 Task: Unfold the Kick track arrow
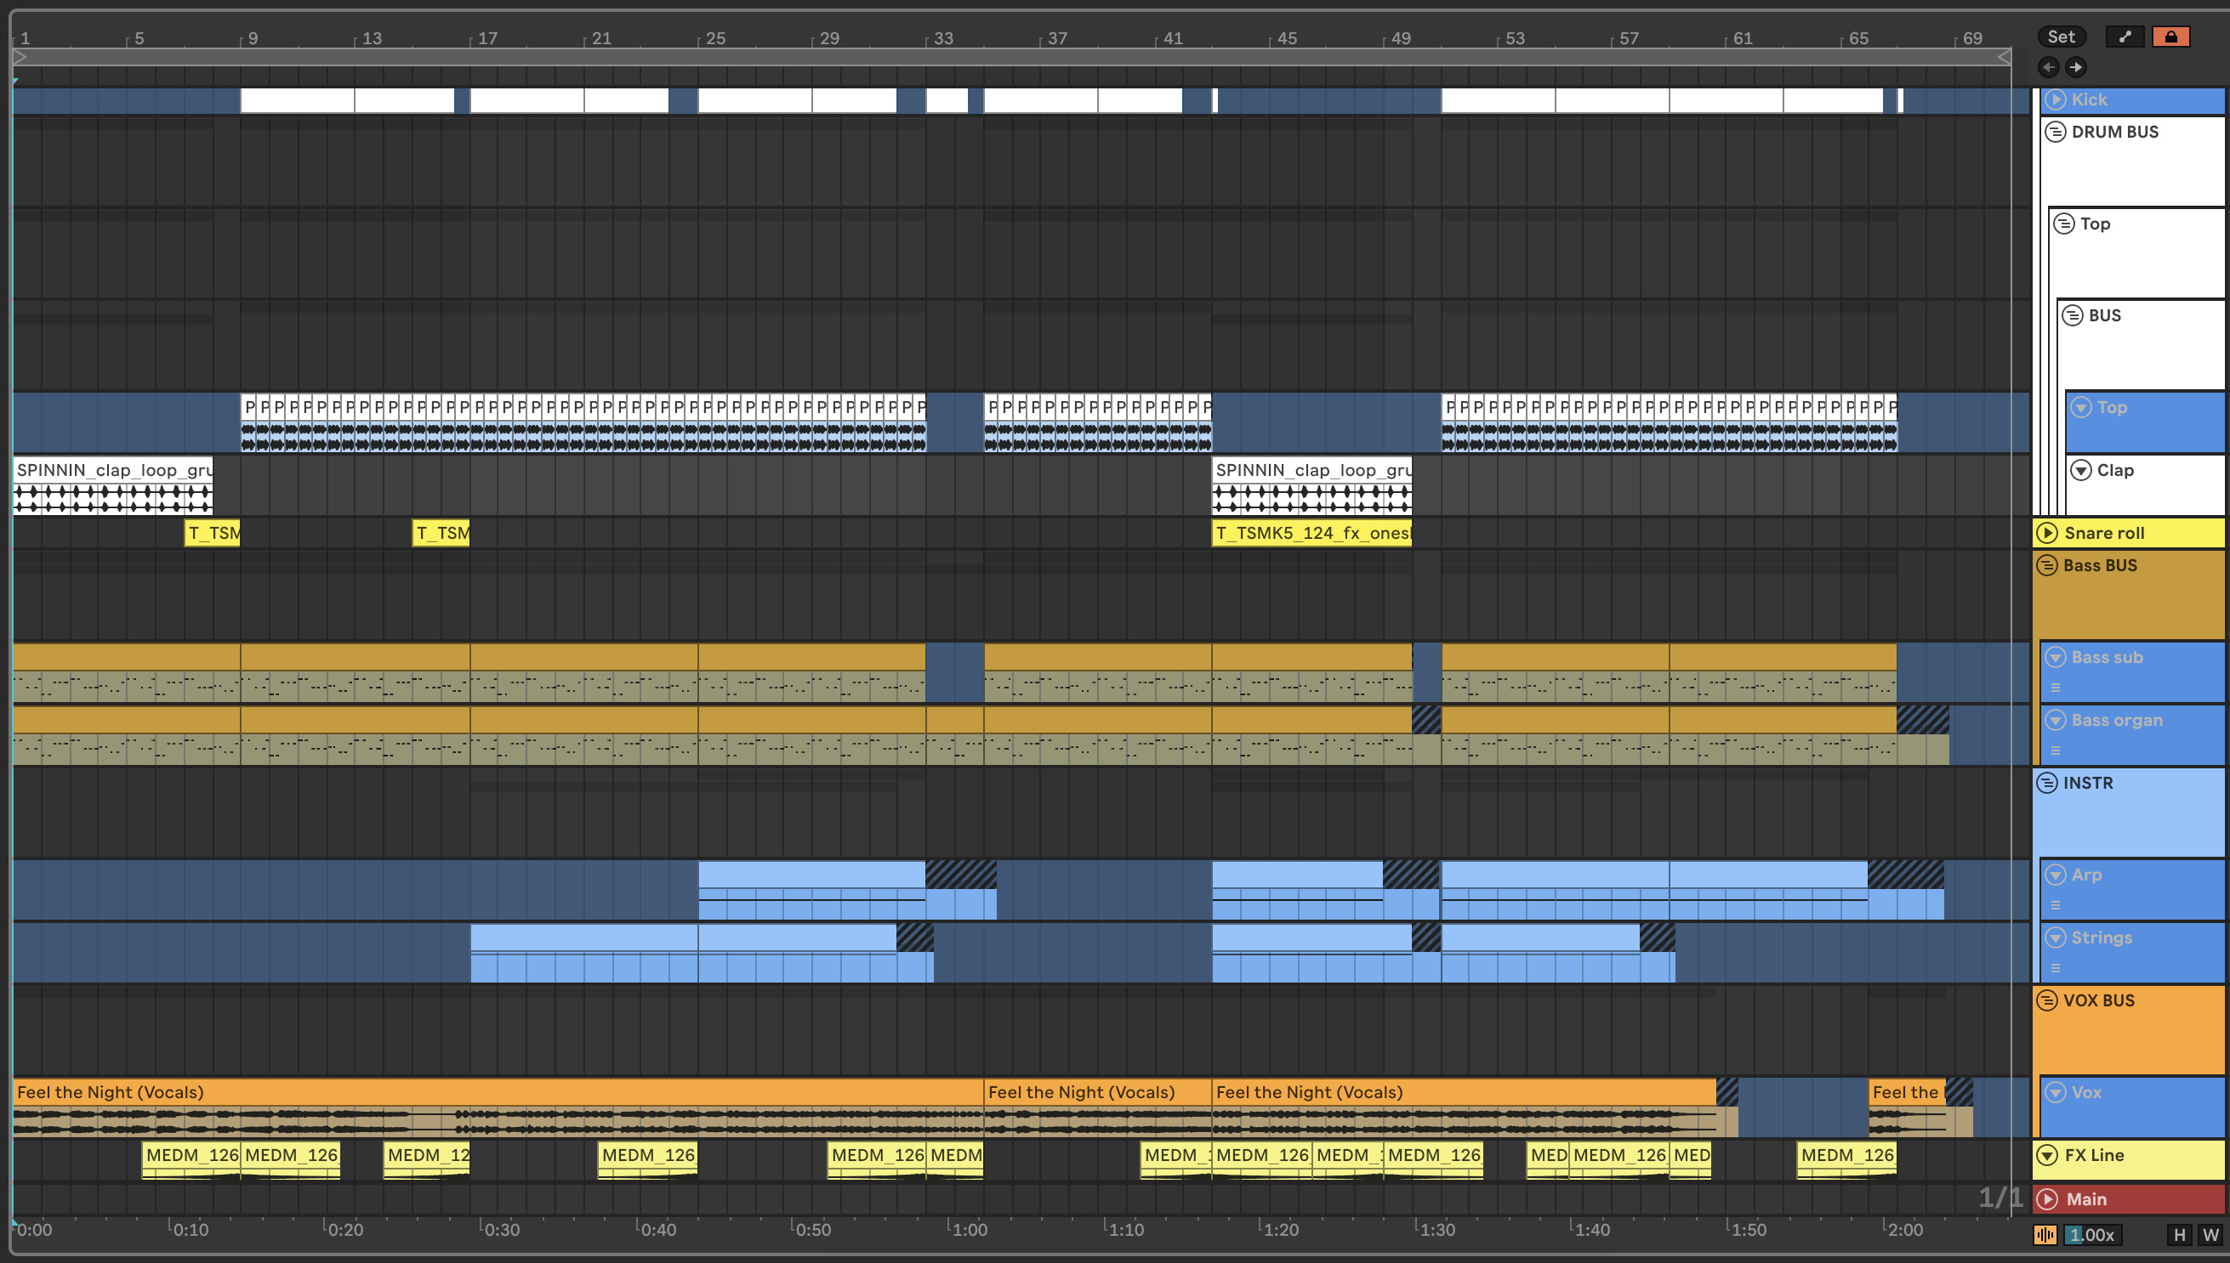pos(2056,99)
